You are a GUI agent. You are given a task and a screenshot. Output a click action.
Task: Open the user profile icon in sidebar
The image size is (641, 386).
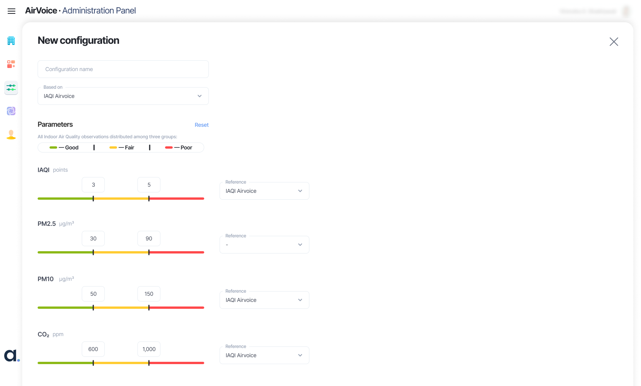[x=11, y=134]
